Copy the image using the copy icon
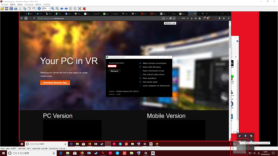The width and height of the screenshot is (278, 156). tap(25, 8)
